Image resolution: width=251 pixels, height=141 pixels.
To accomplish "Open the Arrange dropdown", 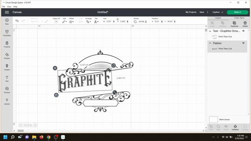I will pos(89,22).
